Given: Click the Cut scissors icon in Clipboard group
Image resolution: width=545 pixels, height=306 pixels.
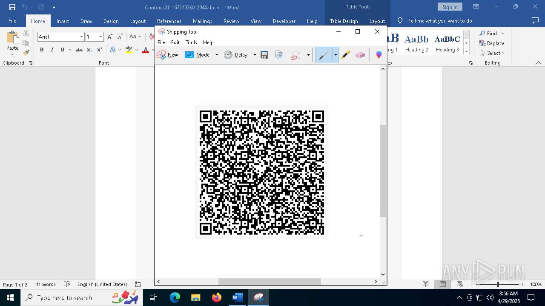Looking at the screenshot, I should coord(26,33).
